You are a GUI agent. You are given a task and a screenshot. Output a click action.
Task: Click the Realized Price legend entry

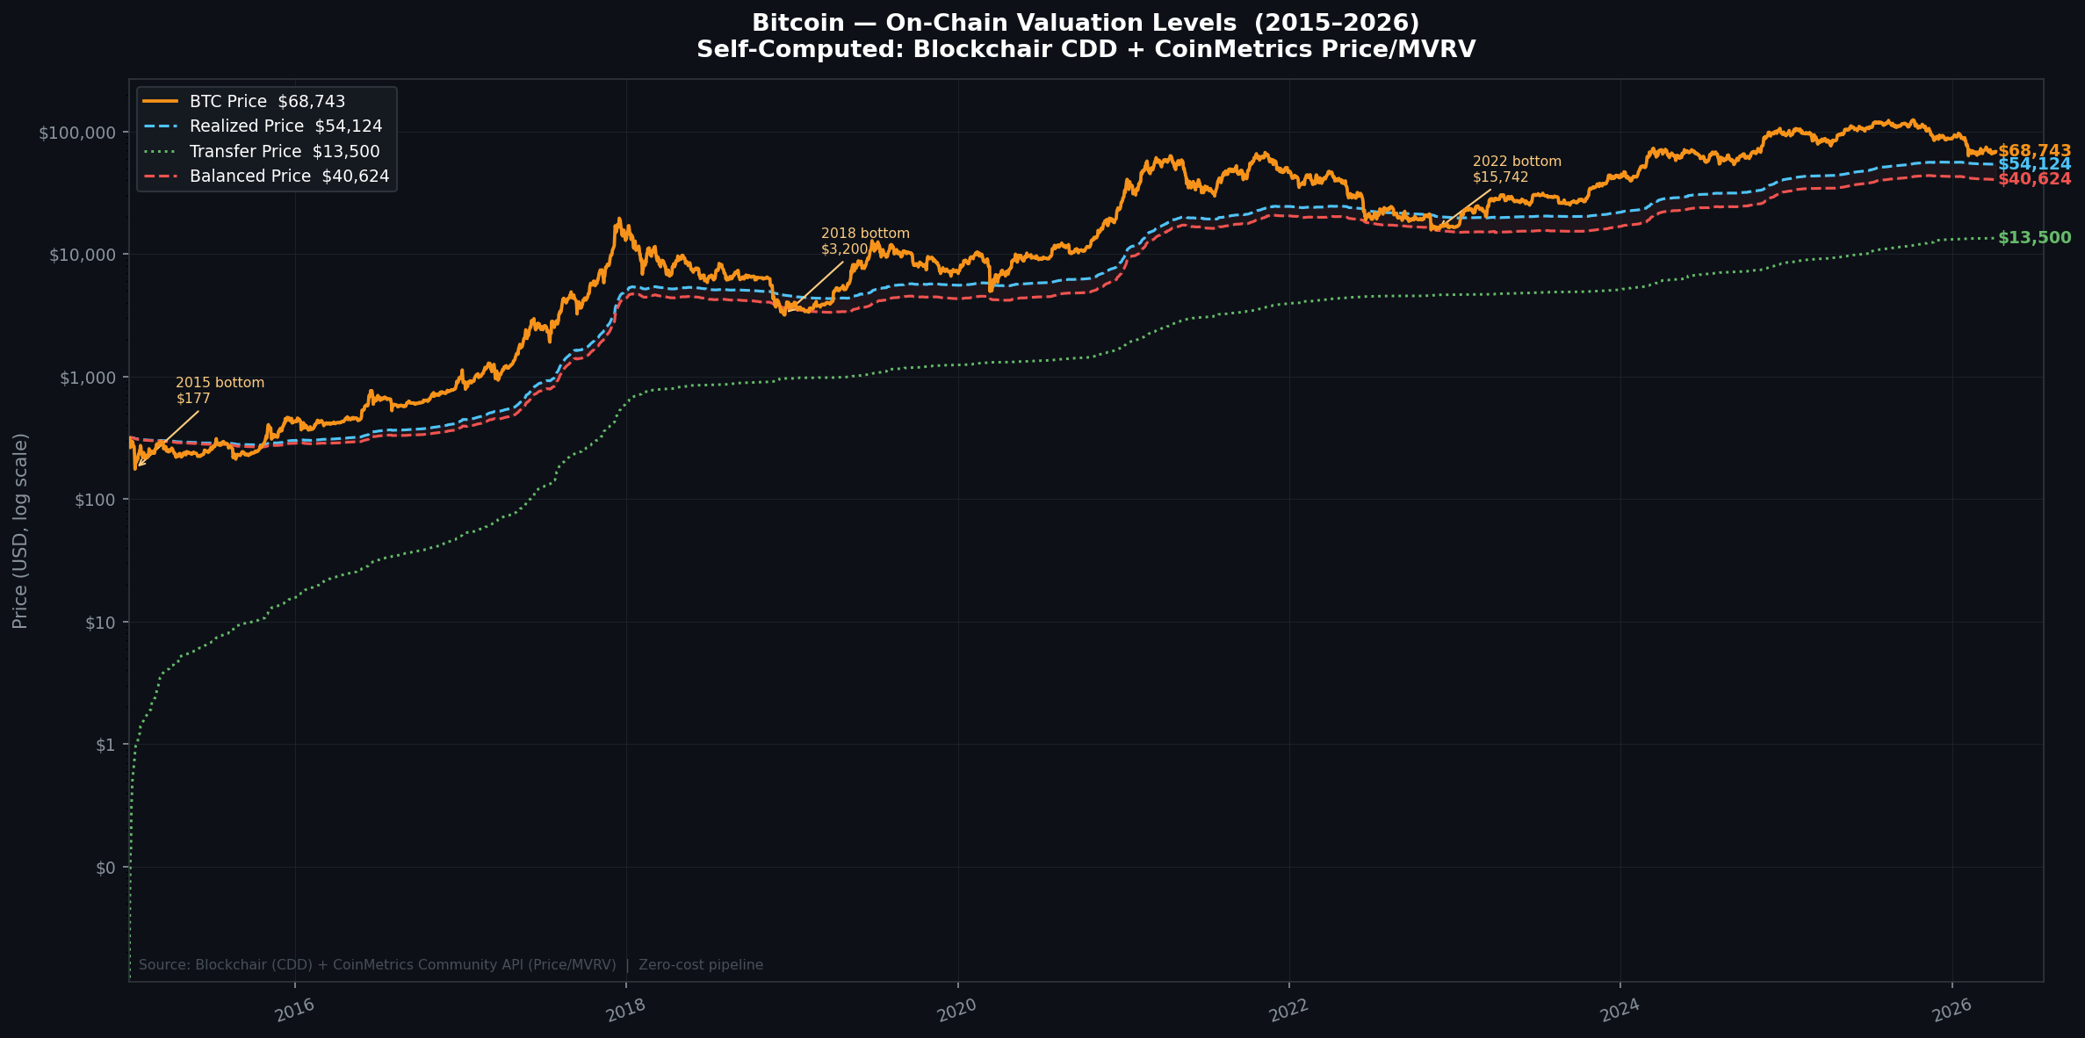point(285,126)
